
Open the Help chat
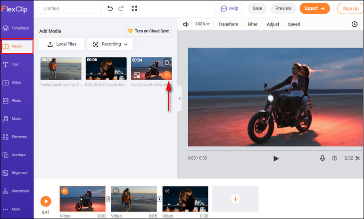[229, 8]
